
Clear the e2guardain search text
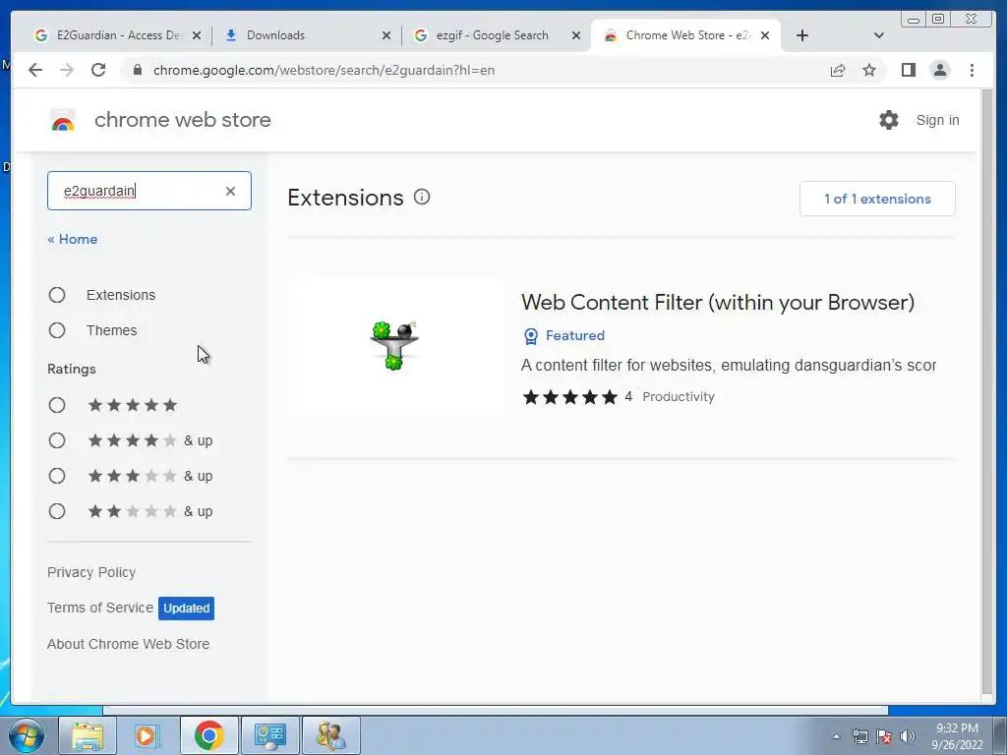(230, 191)
